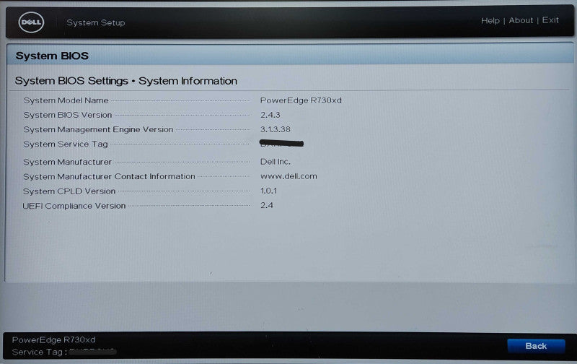Select the System BIOS Version label
This screenshot has height=364, width=577.
click(67, 115)
